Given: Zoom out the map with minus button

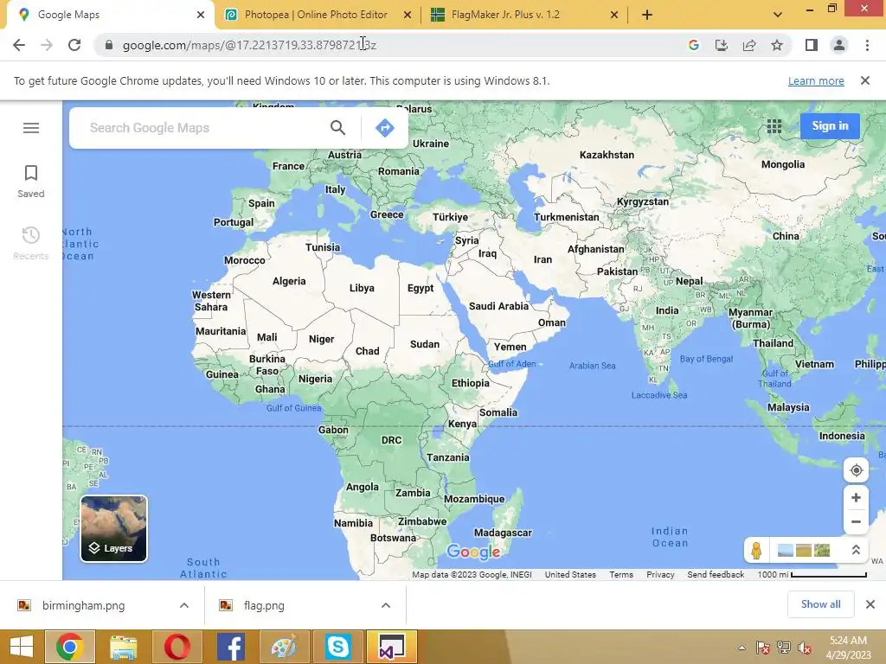Looking at the screenshot, I should pyautogui.click(x=856, y=521).
